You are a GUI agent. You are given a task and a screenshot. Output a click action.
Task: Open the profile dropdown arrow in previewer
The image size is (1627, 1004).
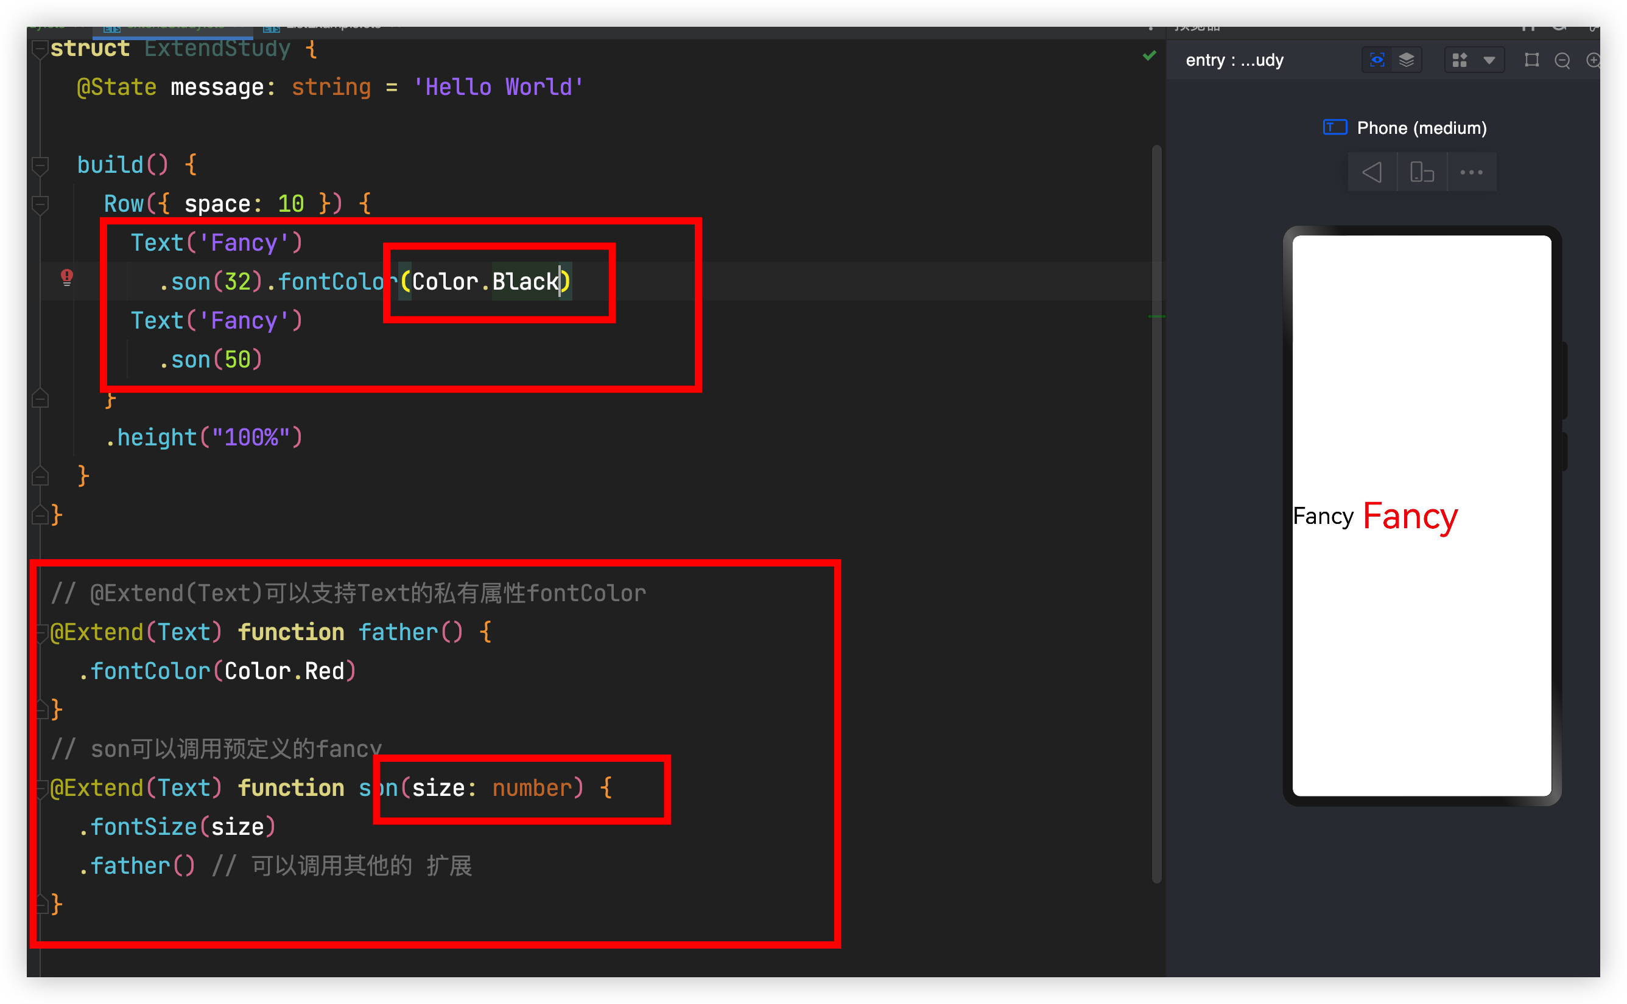[x=1489, y=60]
